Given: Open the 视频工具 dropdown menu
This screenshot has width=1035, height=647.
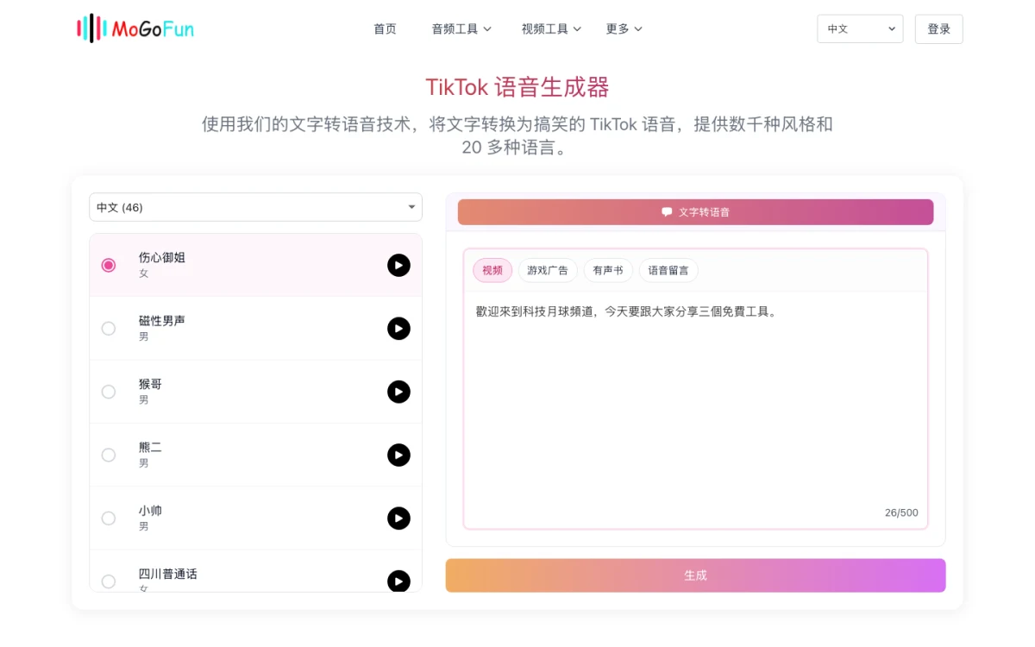Looking at the screenshot, I should coord(551,28).
